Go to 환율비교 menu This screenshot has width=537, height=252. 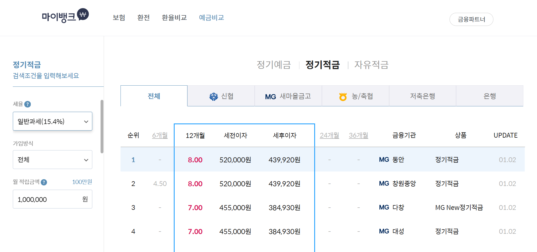tap(174, 18)
